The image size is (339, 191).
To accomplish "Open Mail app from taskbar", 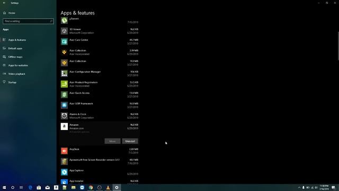I will pyautogui.click(x=47, y=187).
